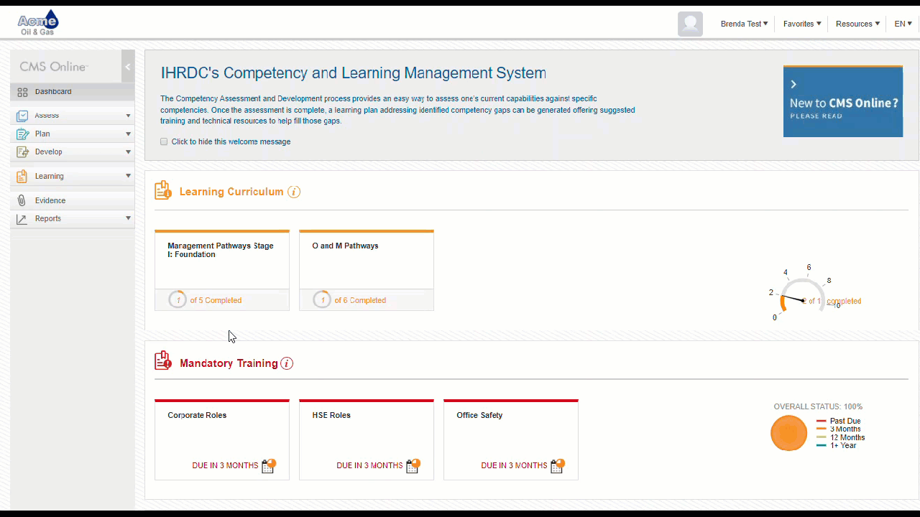The height and width of the screenshot is (517, 920).
Task: Click the arrow icon on New to CMS banner
Action: tap(793, 84)
